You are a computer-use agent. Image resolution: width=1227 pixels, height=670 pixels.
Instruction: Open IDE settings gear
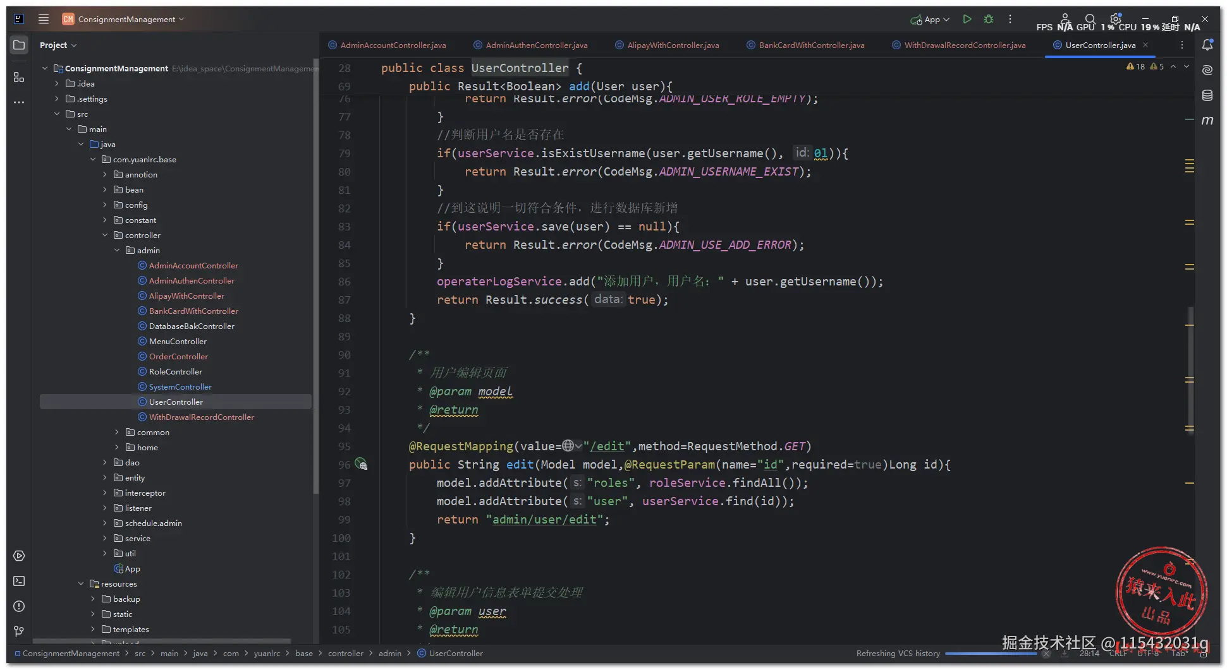1115,19
